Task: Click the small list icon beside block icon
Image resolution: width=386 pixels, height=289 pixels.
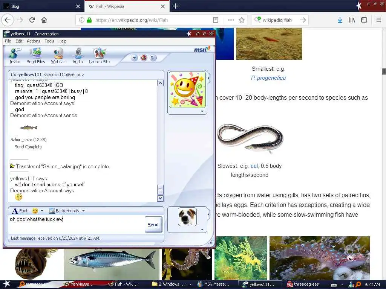Action: point(153,58)
